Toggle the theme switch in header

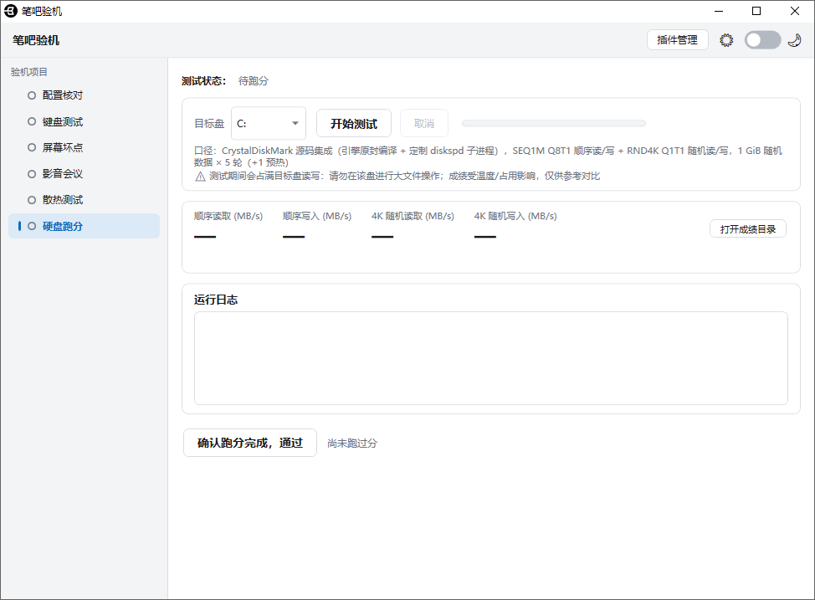(762, 40)
